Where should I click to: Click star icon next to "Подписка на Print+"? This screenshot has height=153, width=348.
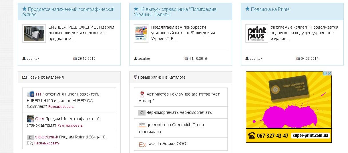pos(247,9)
